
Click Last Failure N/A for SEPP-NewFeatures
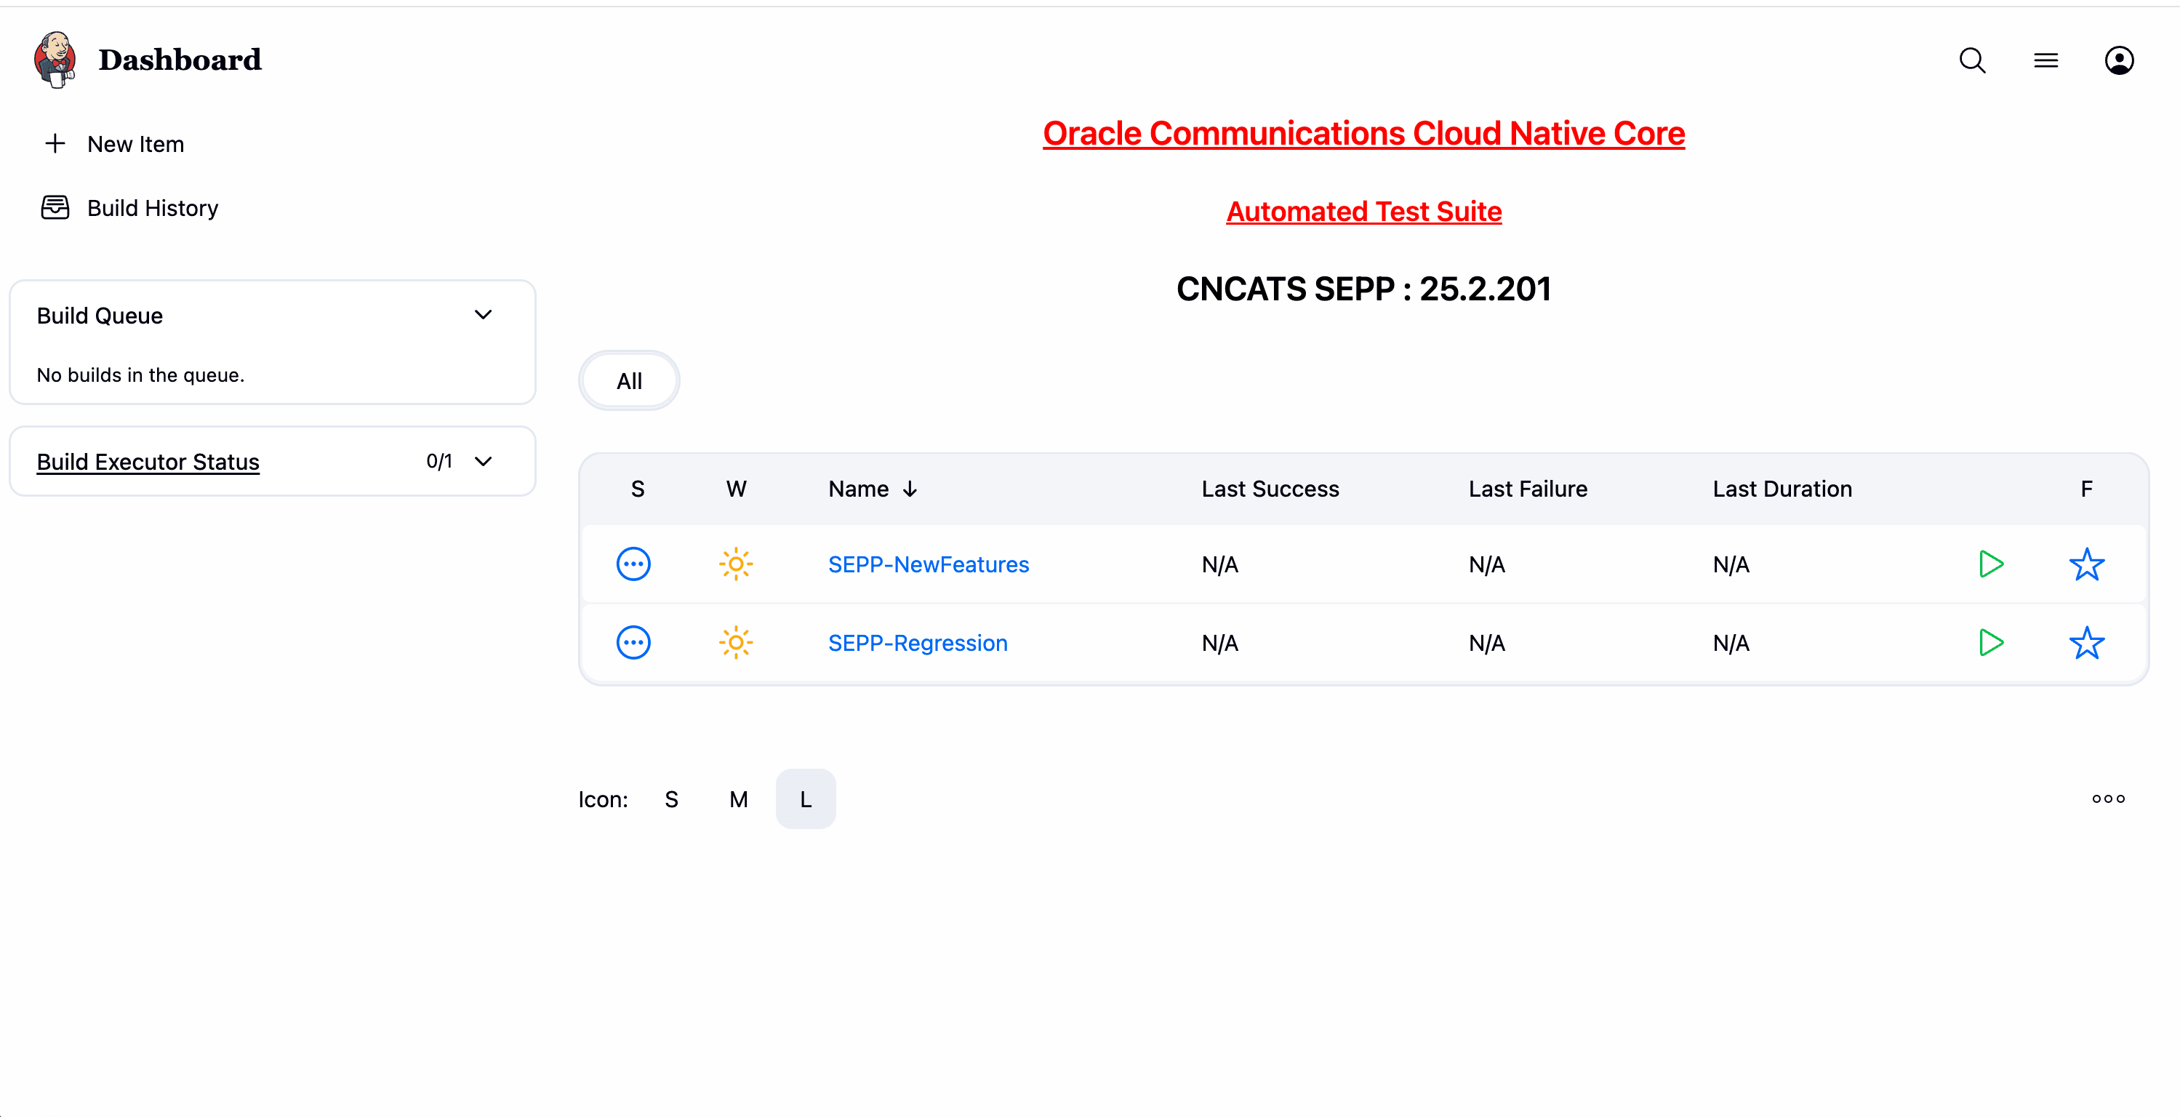pos(1487,564)
